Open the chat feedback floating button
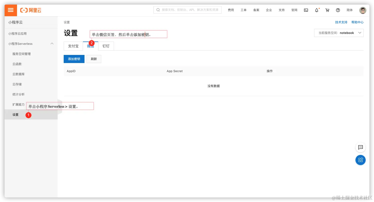 coord(360,147)
